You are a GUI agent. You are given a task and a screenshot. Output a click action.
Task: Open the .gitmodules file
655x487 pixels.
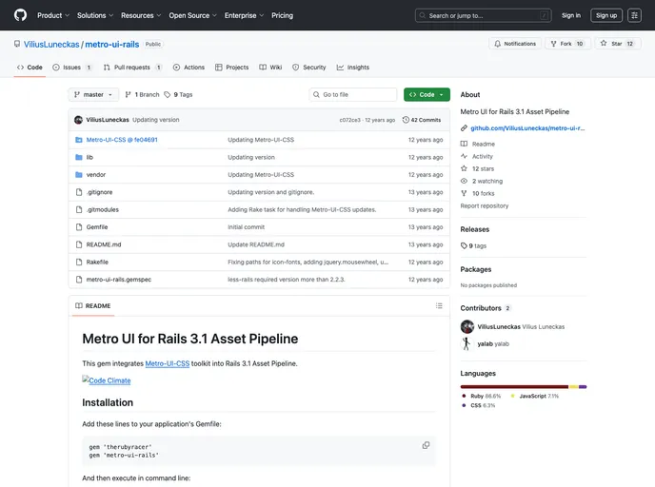point(103,209)
